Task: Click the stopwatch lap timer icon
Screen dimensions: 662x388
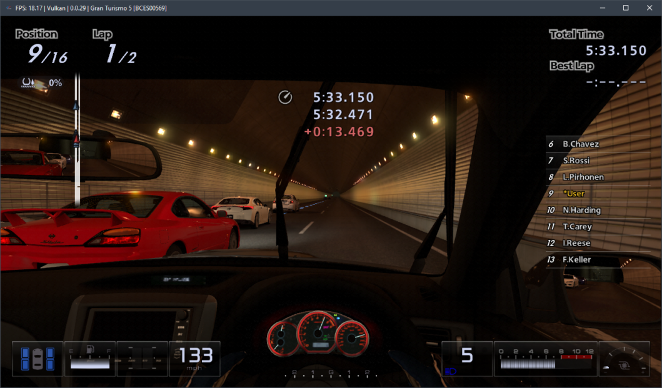Action: click(x=285, y=97)
